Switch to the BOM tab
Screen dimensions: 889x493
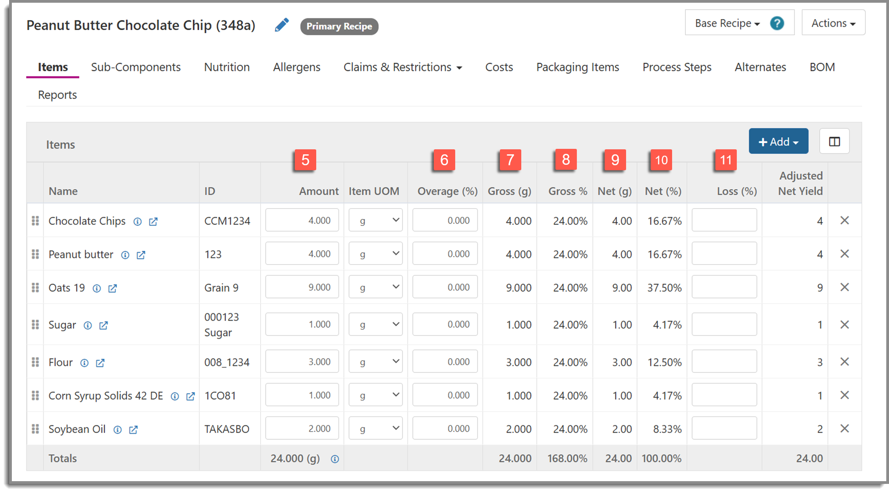pyautogui.click(x=822, y=67)
